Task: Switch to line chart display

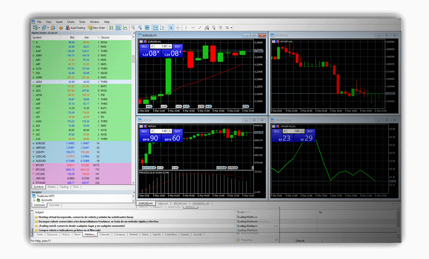Action: tap(125, 28)
